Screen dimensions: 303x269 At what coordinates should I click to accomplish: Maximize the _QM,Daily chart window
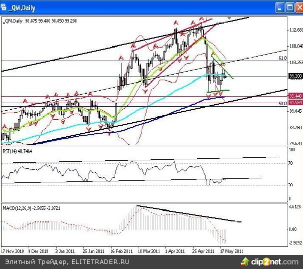(288, 8)
